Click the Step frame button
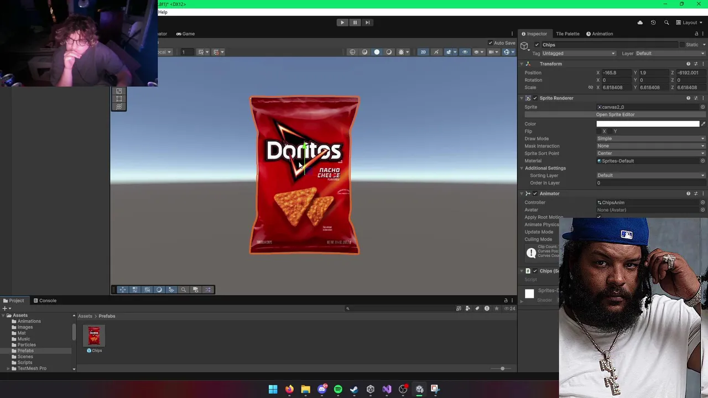The width and height of the screenshot is (708, 398). (367, 23)
